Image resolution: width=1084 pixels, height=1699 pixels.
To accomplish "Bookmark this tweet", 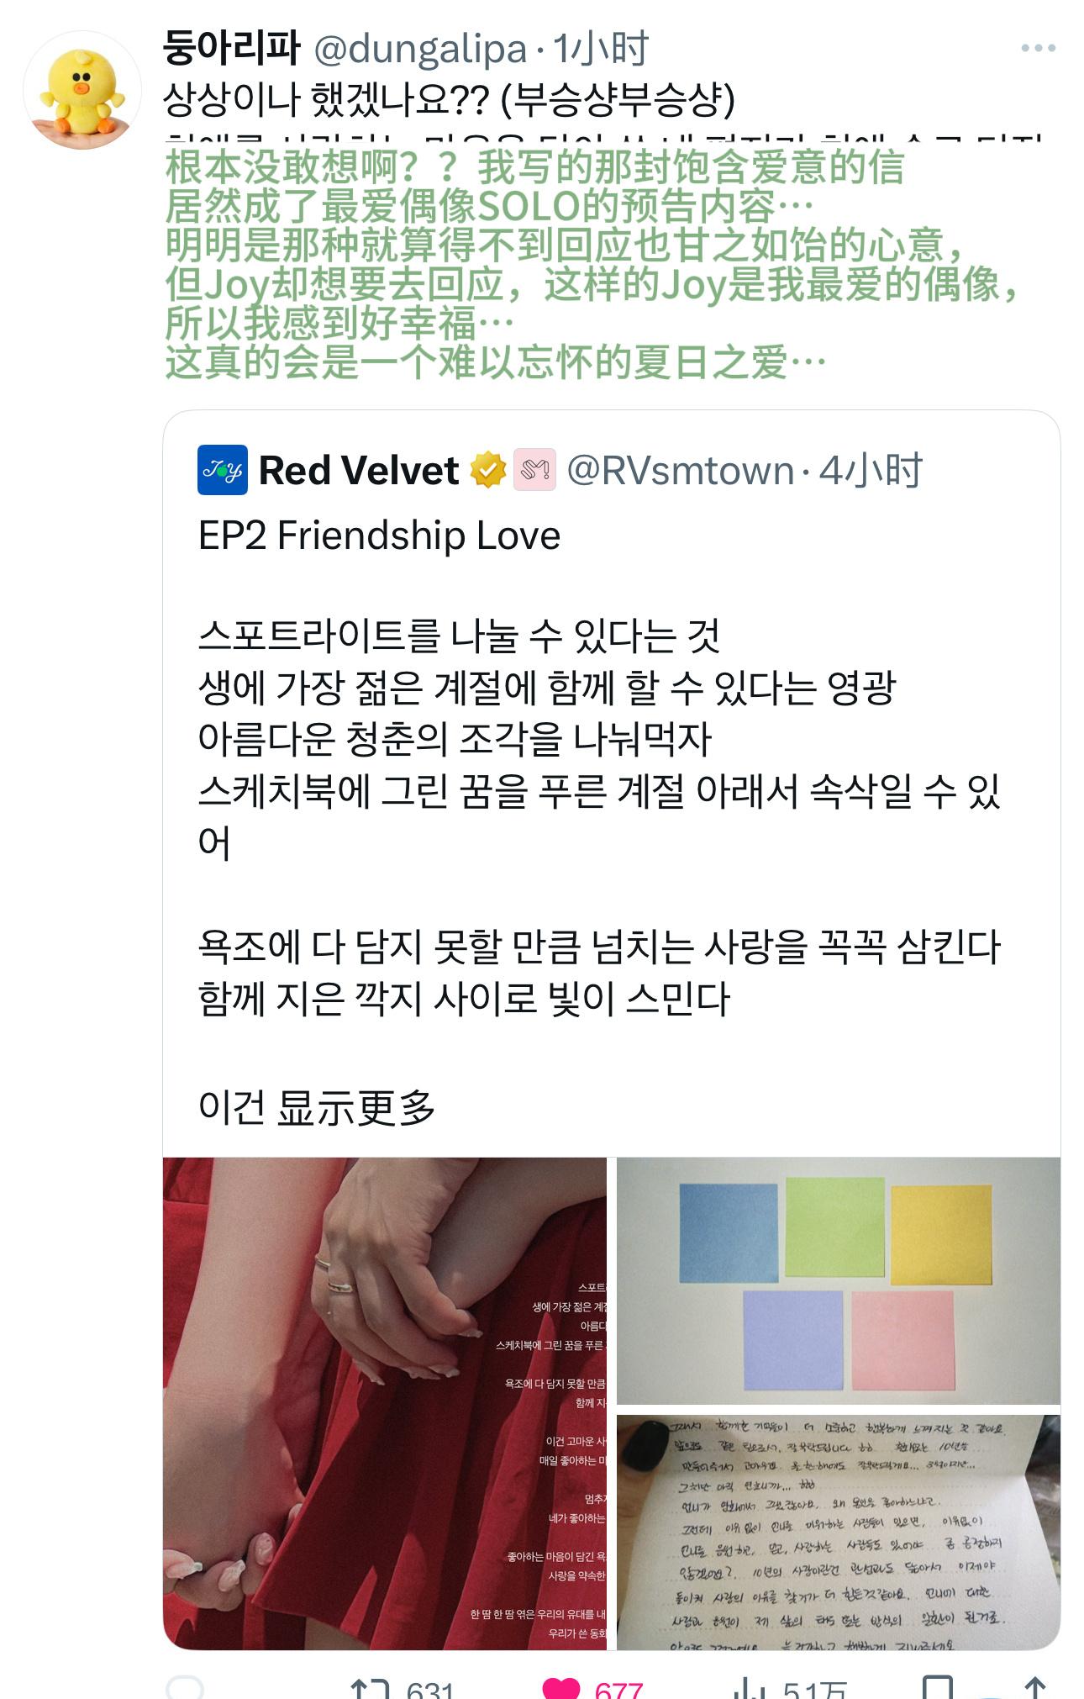I will coord(937,1688).
